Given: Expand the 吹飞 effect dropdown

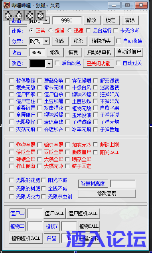Looking at the screenshot, I should pyautogui.click(x=46, y=41).
